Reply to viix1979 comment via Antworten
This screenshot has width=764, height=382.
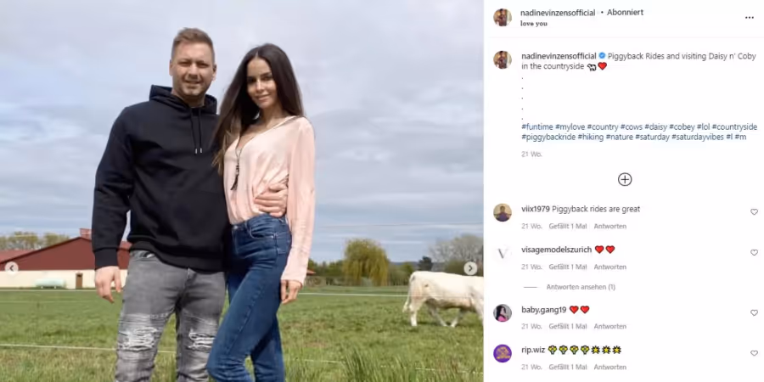610,226
